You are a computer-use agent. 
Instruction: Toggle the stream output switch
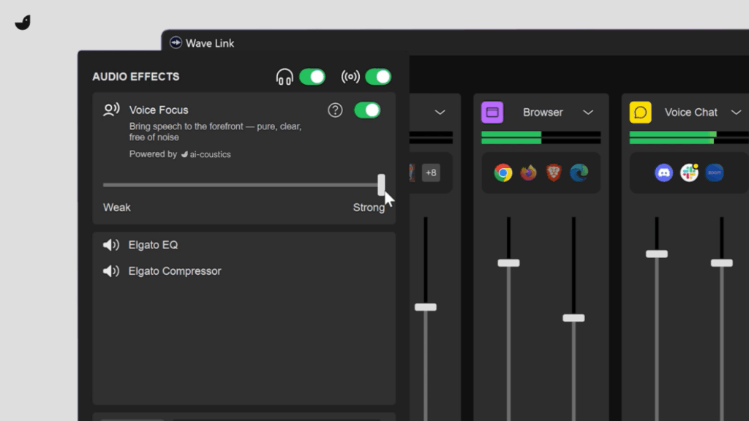tap(379, 76)
